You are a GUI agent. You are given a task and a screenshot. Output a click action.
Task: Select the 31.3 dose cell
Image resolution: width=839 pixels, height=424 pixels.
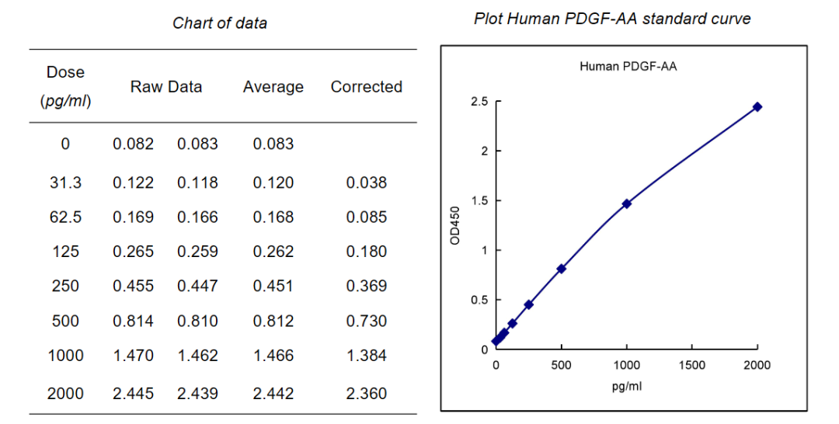(65, 183)
